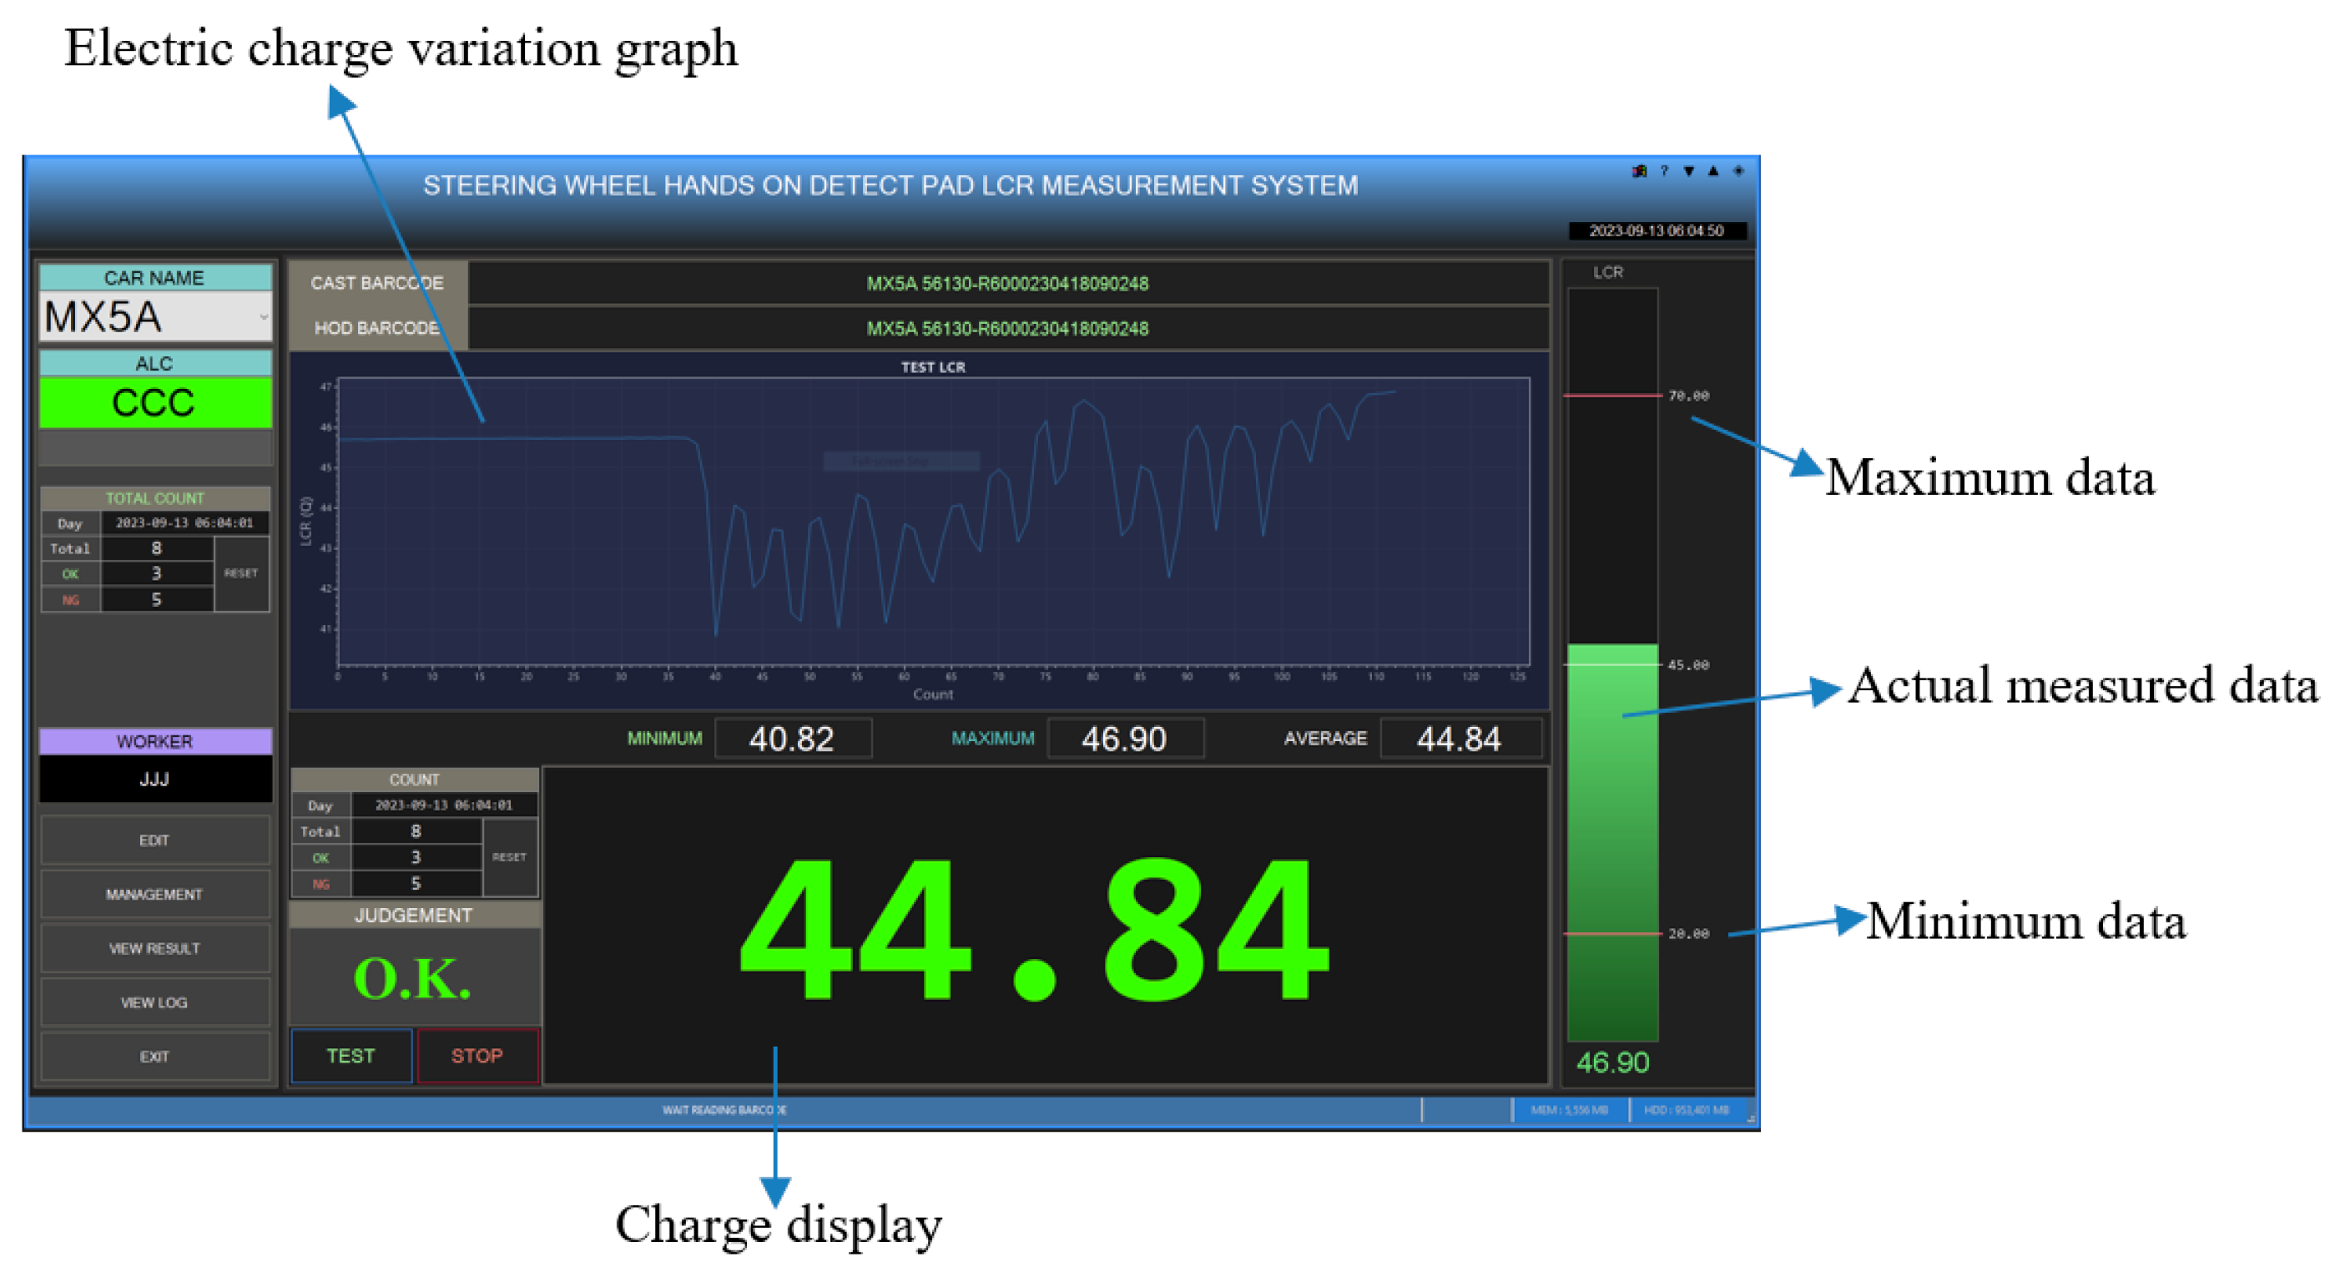Click the green CCC ALC indicator

[154, 402]
